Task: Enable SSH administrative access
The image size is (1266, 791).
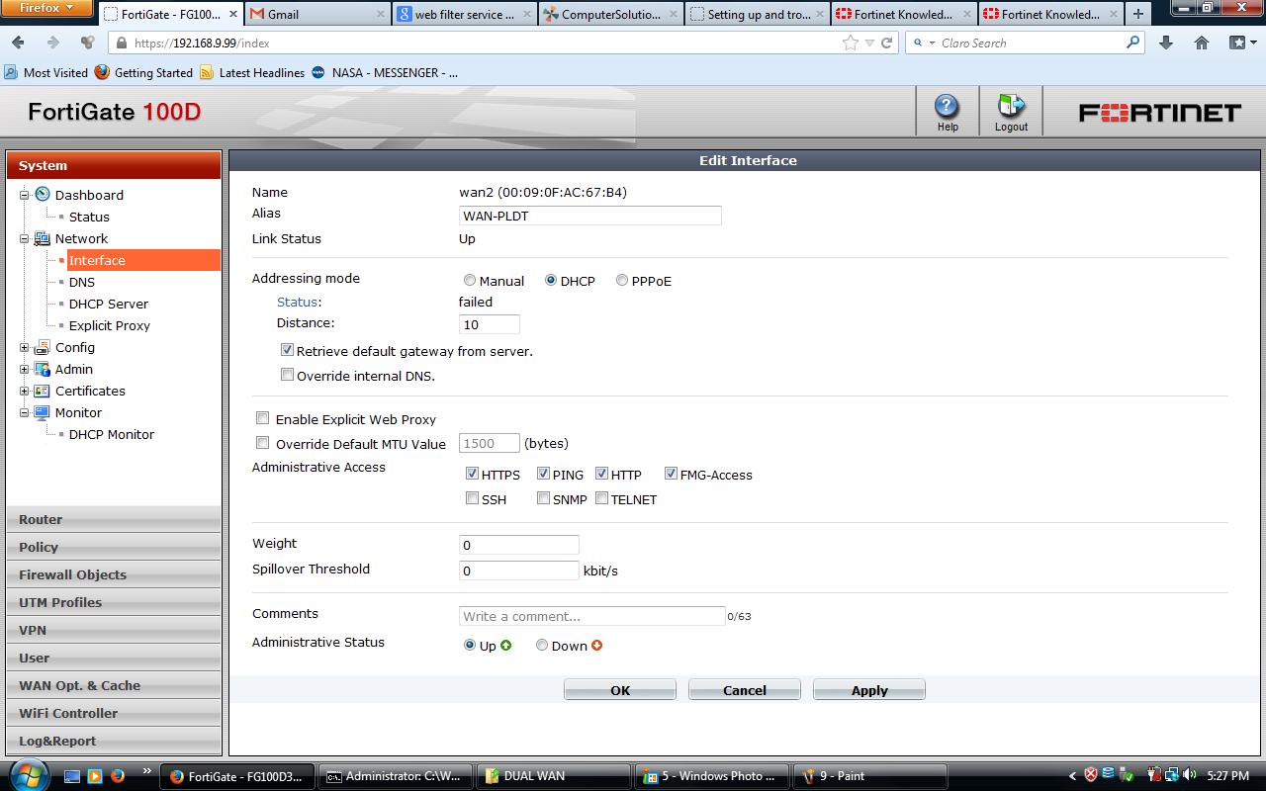Action: [472, 498]
